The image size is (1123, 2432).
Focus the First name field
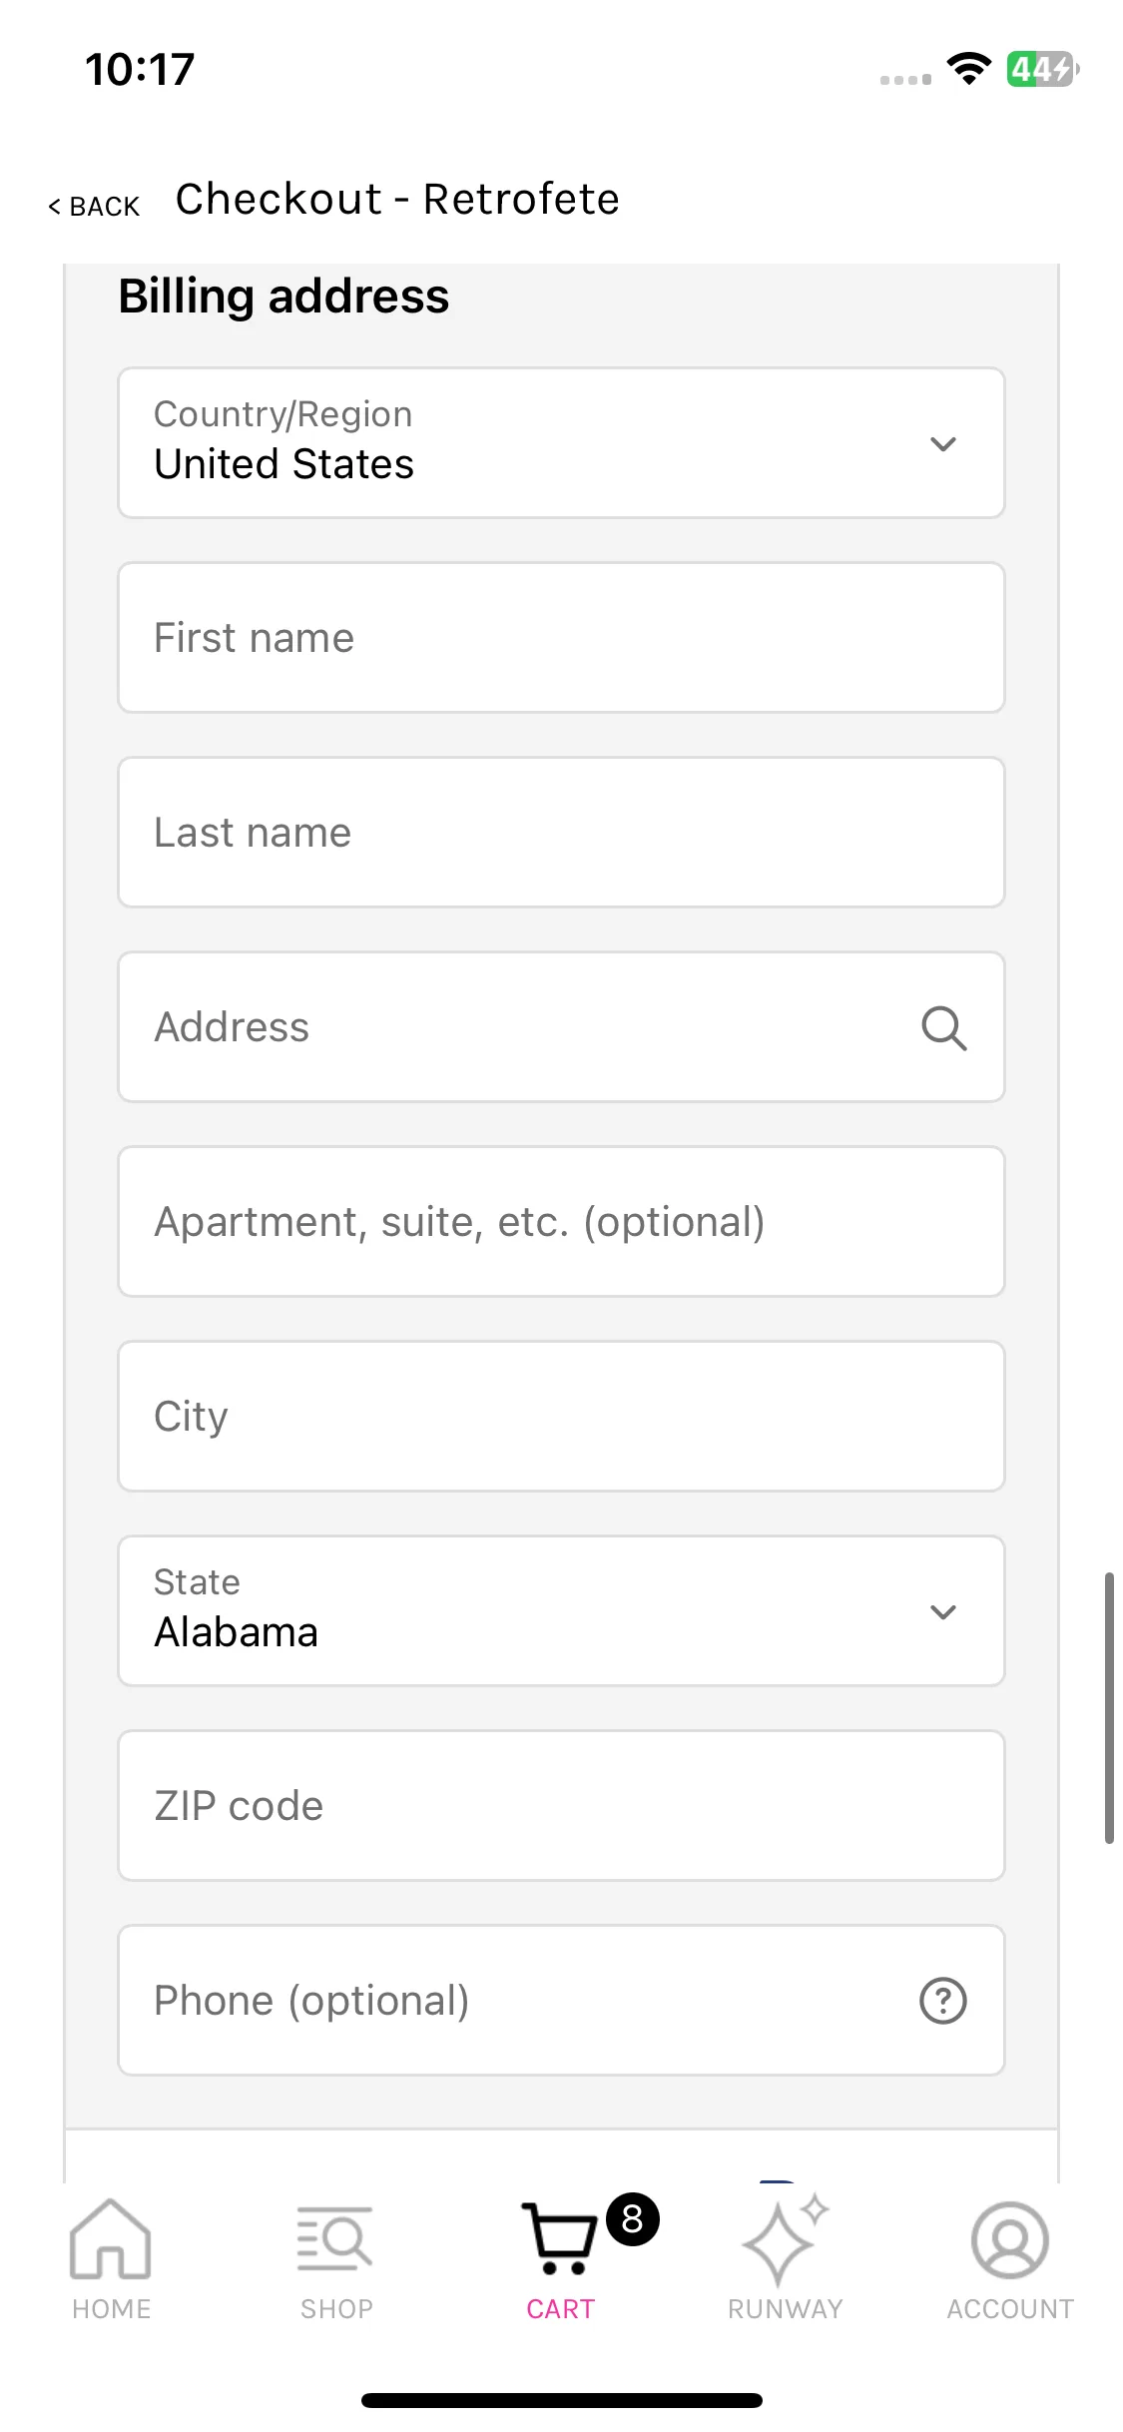click(561, 637)
